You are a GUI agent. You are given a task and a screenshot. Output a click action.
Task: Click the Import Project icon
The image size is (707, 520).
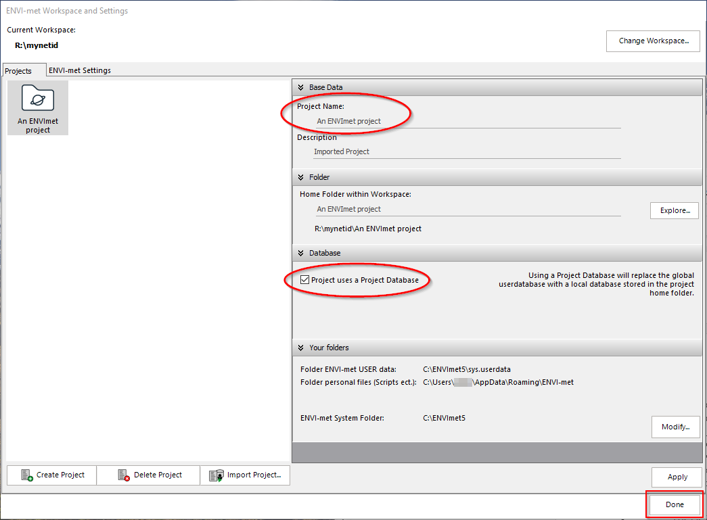coord(216,475)
